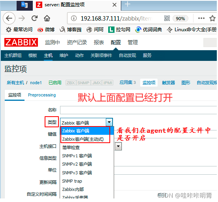Open the 最常访问 bookmark
The width and height of the screenshot is (218, 202).
(x=19, y=30)
